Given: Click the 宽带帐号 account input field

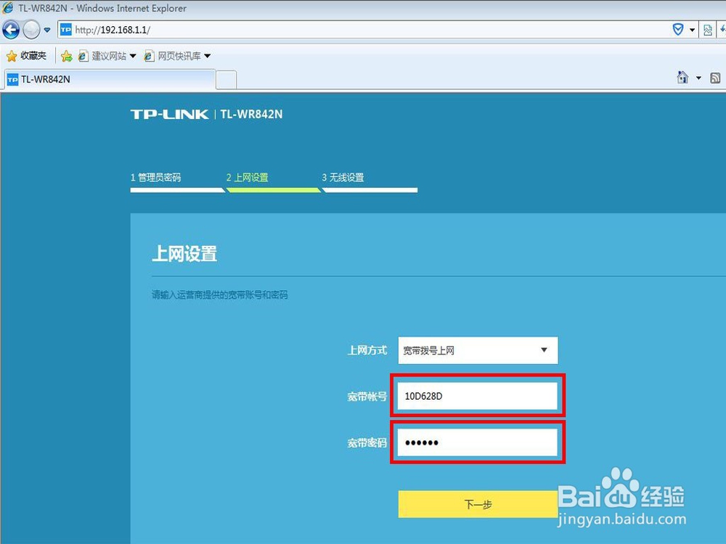Looking at the screenshot, I should click(x=478, y=396).
